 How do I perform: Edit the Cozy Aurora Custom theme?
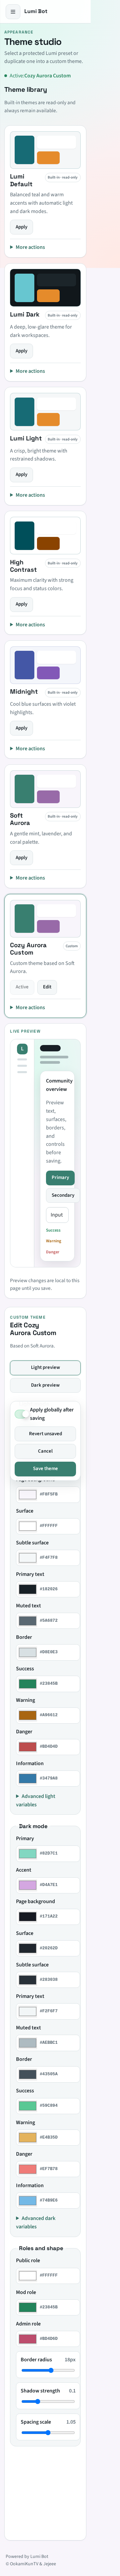(47, 987)
